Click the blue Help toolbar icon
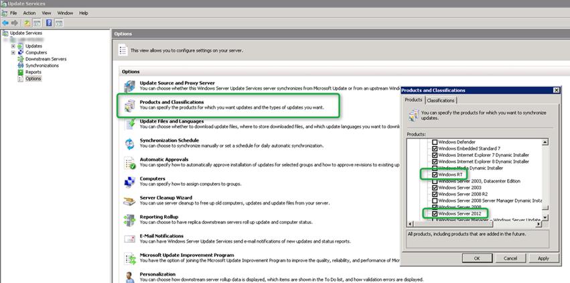This screenshot has width=570, height=283. [49, 22]
